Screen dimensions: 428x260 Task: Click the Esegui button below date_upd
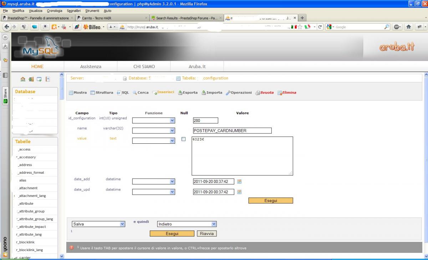coord(271,200)
